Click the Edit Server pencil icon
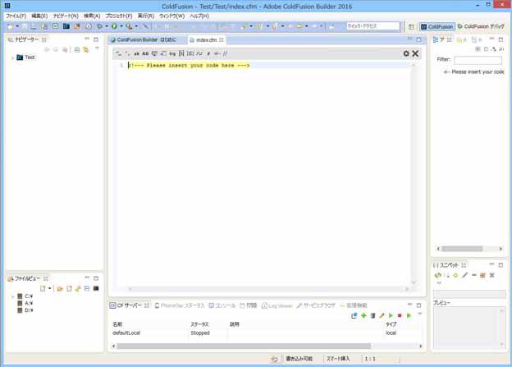 [382, 316]
